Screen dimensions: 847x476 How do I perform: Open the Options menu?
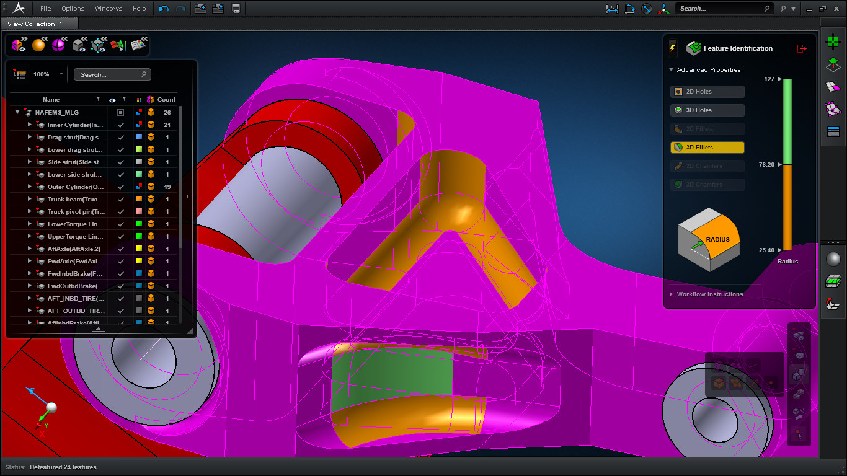[x=73, y=9]
